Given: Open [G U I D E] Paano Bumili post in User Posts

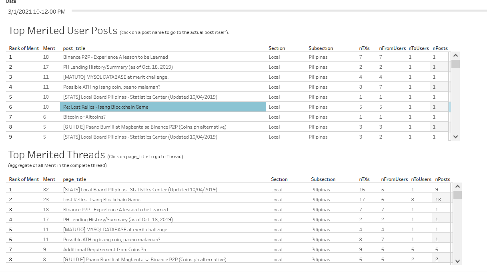Looking at the screenshot, I should coord(145,127).
